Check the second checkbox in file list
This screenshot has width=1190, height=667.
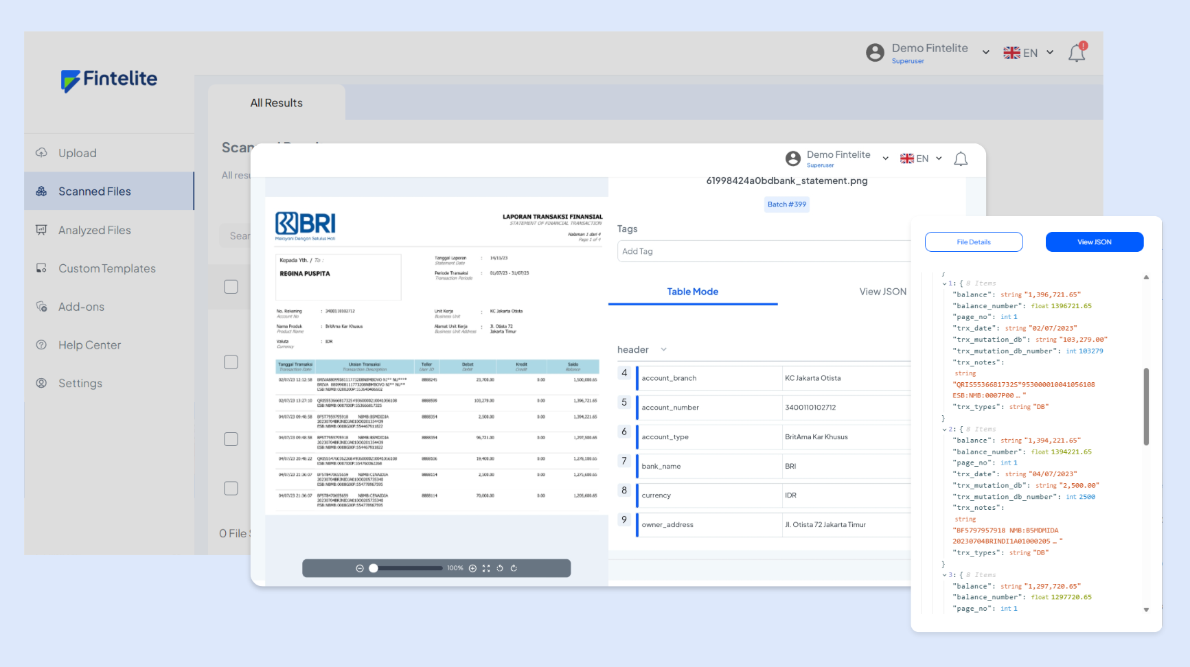231,362
